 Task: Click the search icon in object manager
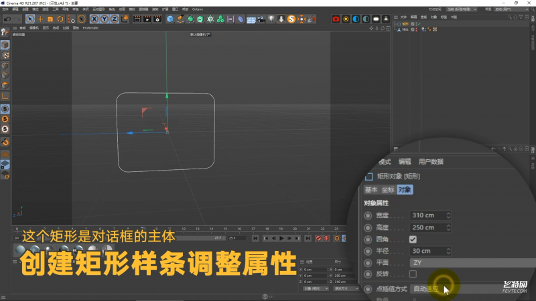point(510,17)
